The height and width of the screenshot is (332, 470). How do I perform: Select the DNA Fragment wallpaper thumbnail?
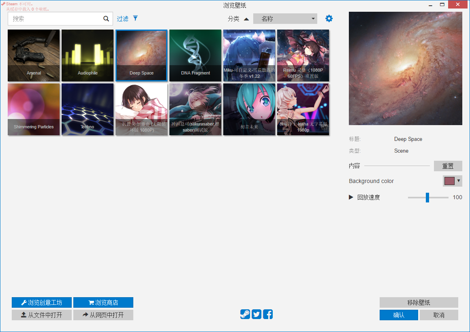pos(195,55)
